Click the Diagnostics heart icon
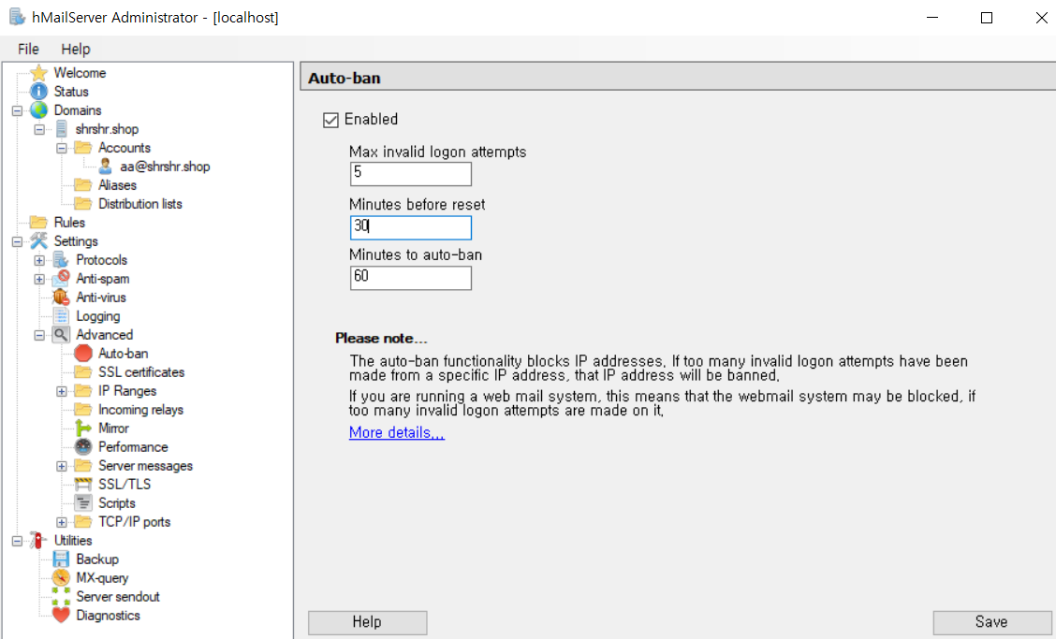Screen dimensions: 1056x639 click(61, 615)
